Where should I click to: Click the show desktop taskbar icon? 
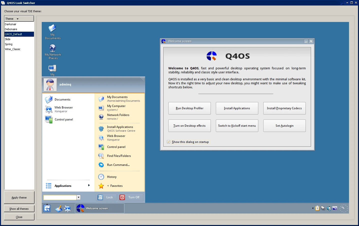click(x=59, y=209)
